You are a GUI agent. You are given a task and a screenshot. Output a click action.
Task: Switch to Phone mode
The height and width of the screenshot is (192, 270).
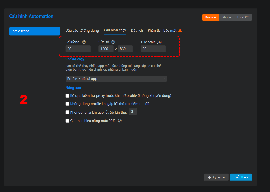(226, 17)
